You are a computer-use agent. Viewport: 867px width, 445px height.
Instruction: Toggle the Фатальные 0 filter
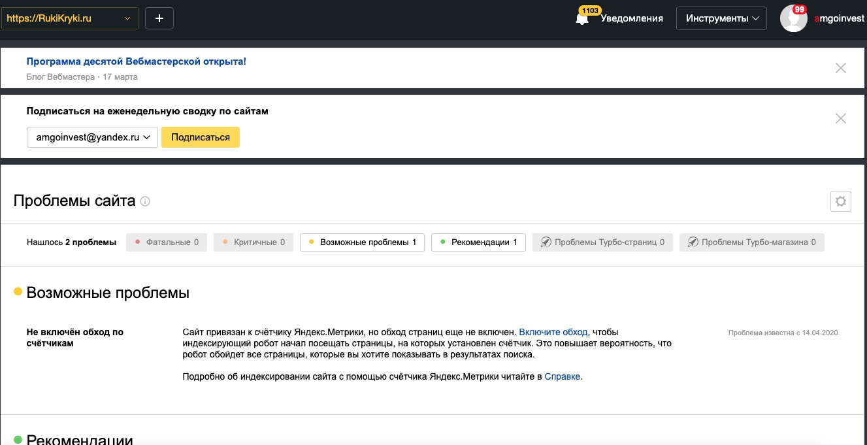[x=167, y=242]
